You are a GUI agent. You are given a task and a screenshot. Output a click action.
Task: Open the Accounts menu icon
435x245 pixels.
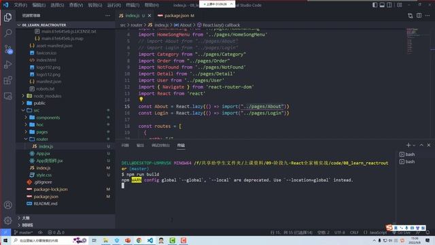(7, 205)
